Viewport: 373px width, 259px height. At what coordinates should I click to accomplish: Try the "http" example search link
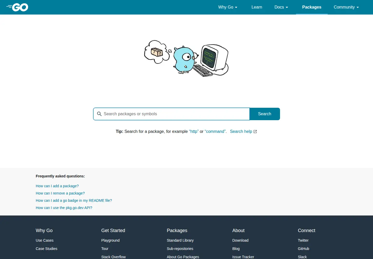pyautogui.click(x=194, y=132)
